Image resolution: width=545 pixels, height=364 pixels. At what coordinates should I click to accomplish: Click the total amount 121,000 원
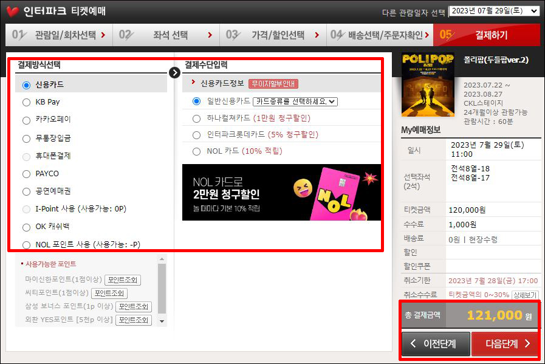pyautogui.click(x=499, y=315)
